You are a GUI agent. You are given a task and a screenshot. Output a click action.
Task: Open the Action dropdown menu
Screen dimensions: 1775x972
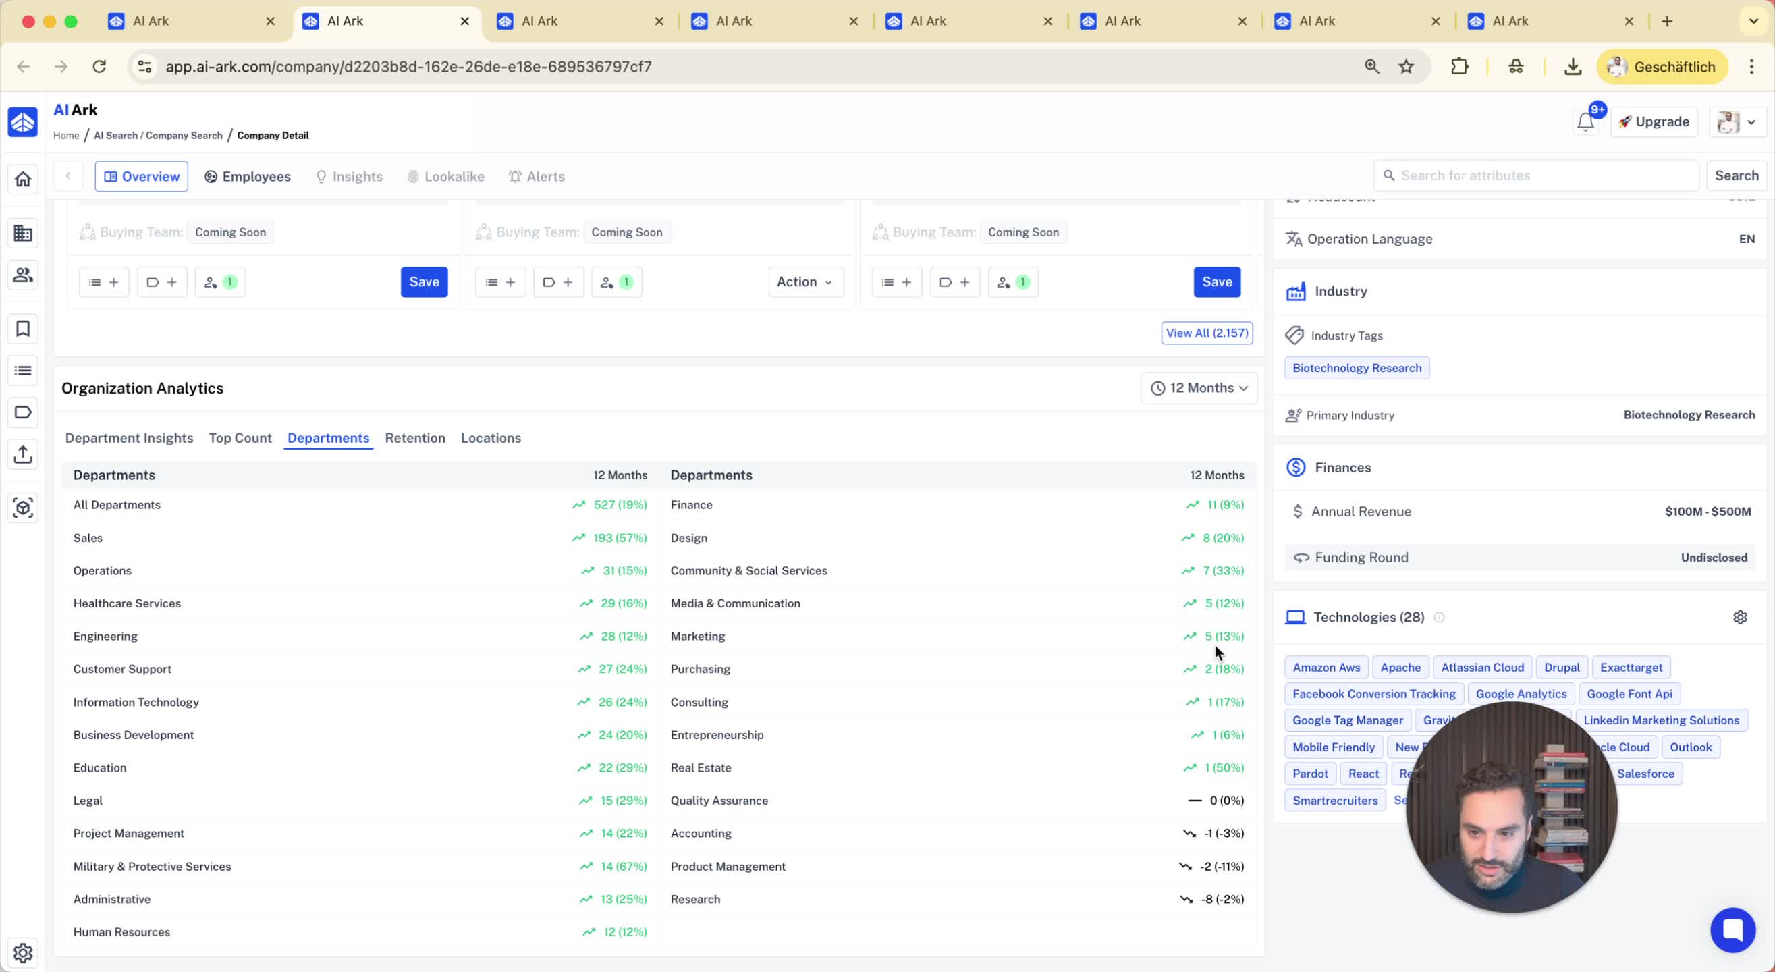[804, 282]
